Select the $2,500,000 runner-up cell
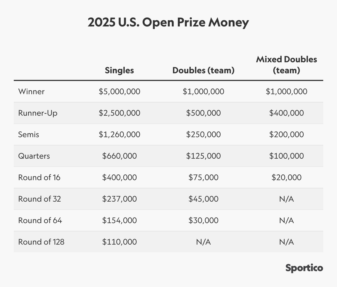Screen dimensions: 337x287 (119, 113)
